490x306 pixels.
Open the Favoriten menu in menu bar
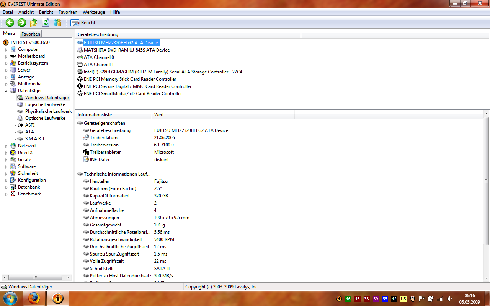pos(68,12)
